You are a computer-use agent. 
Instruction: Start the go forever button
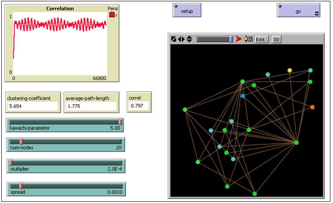click(298, 11)
